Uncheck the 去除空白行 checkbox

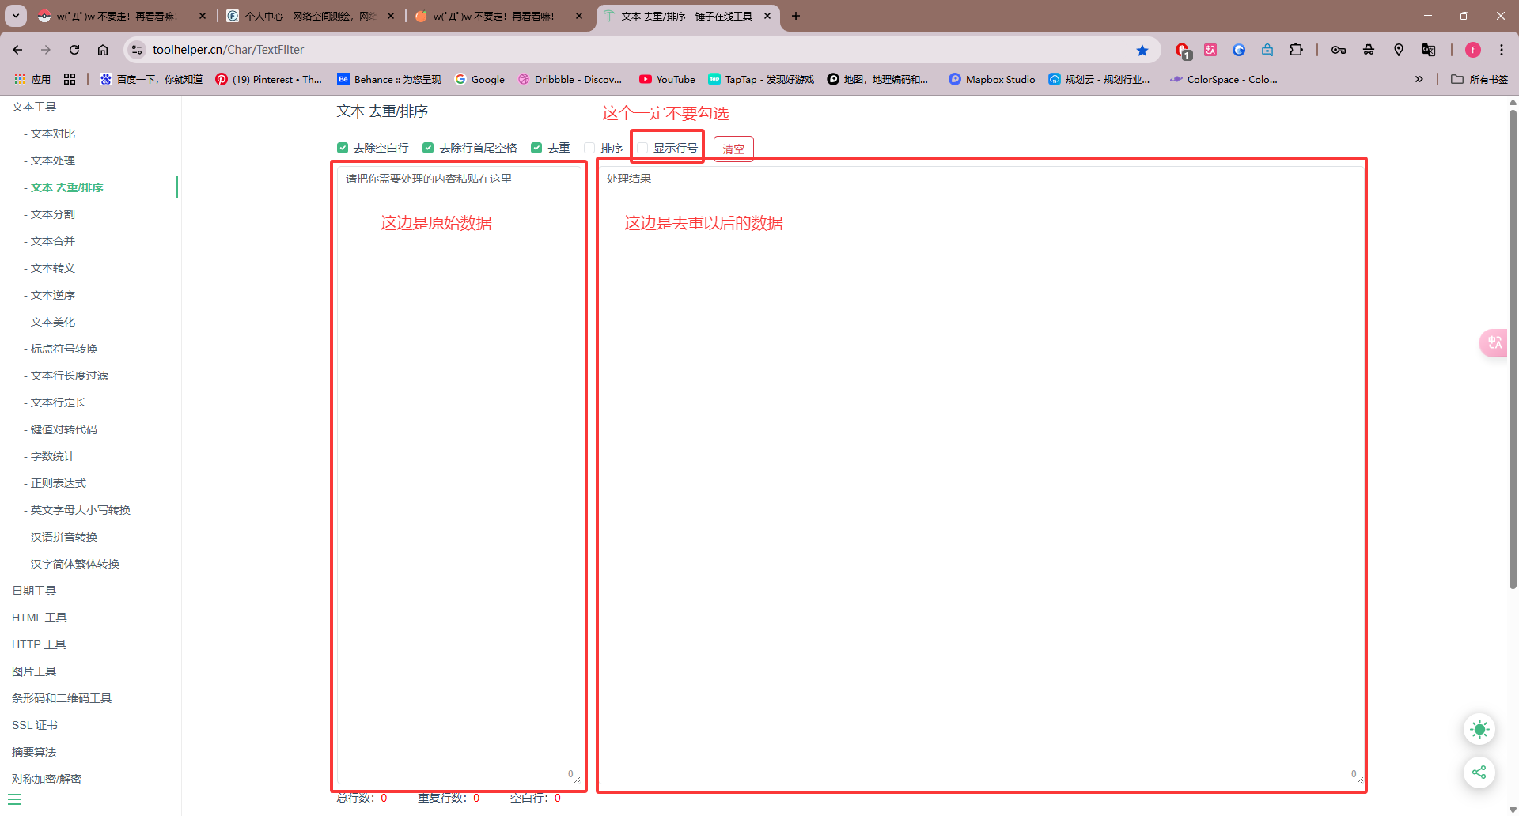(x=343, y=148)
